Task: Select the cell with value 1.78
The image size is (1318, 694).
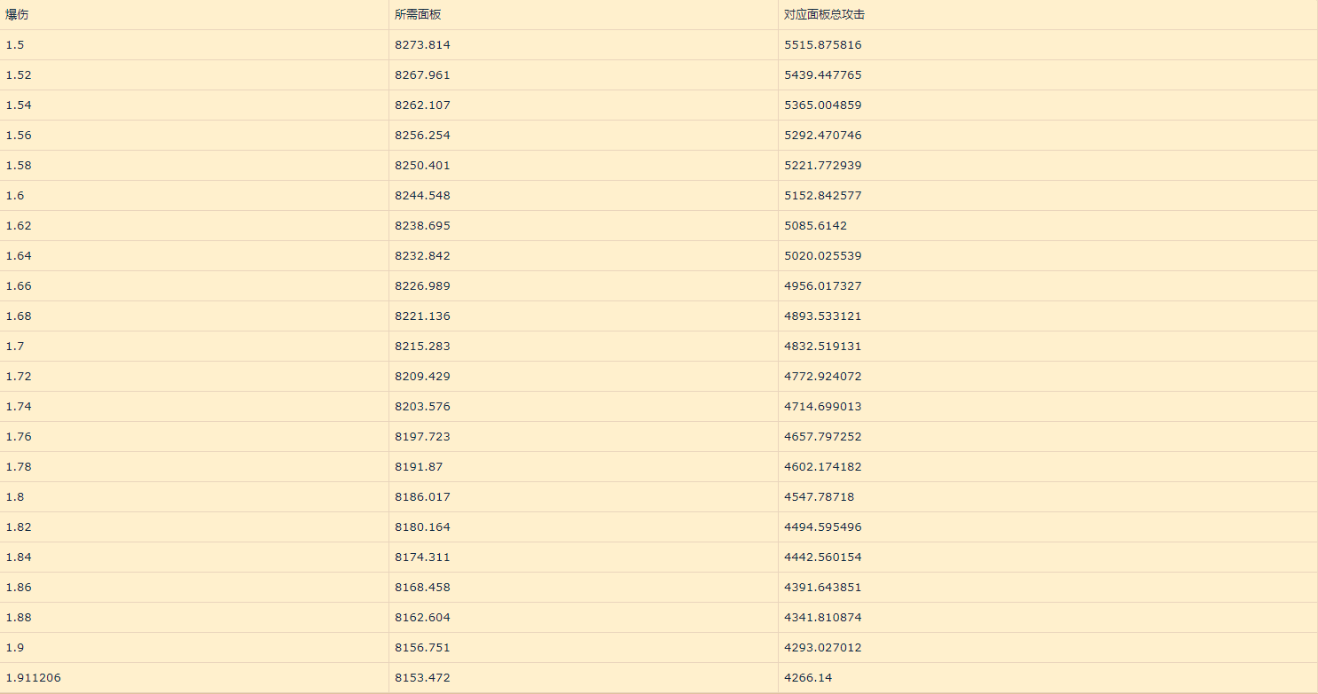Action: pos(194,466)
